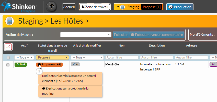Click the clear filters broom icon
Image resolution: width=217 pixels, height=102 pixels.
click(x=8, y=47)
